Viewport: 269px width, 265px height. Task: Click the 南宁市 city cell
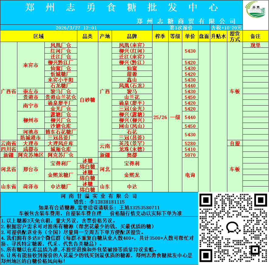click(x=31, y=106)
